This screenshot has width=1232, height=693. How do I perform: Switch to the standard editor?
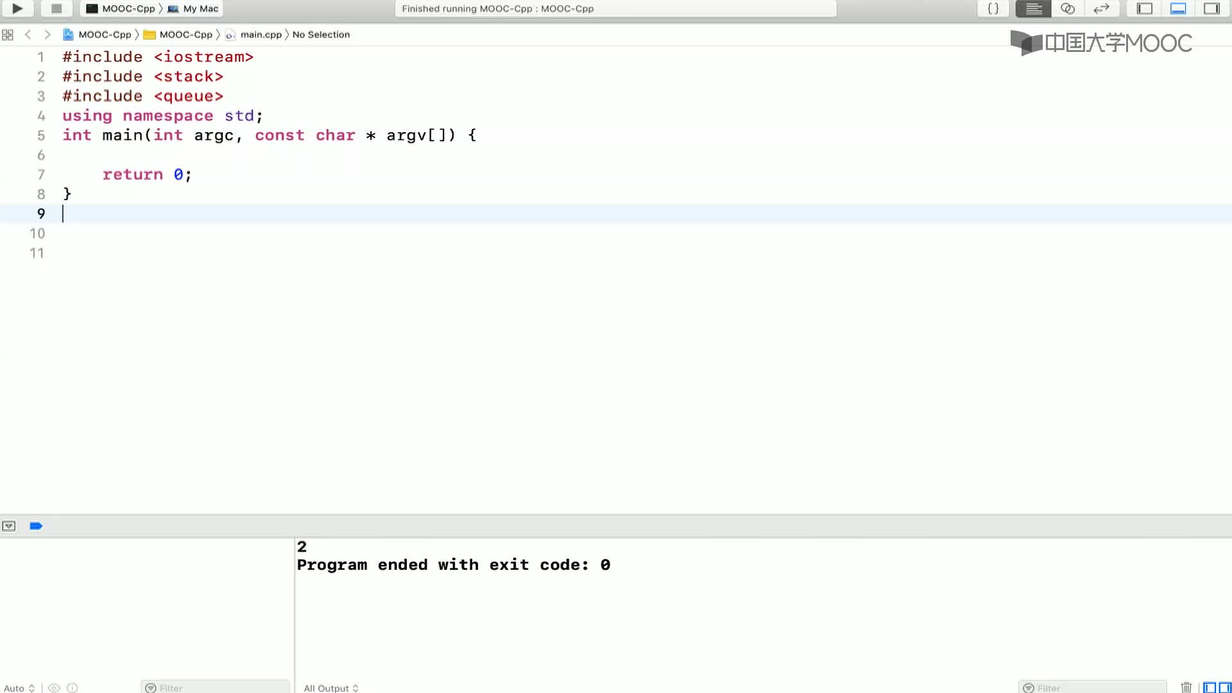pyautogui.click(x=1033, y=8)
